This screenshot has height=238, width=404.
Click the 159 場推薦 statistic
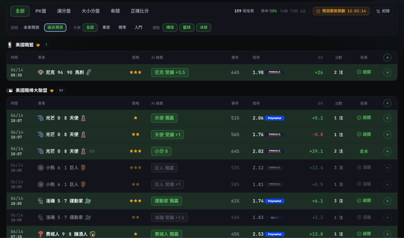point(244,11)
